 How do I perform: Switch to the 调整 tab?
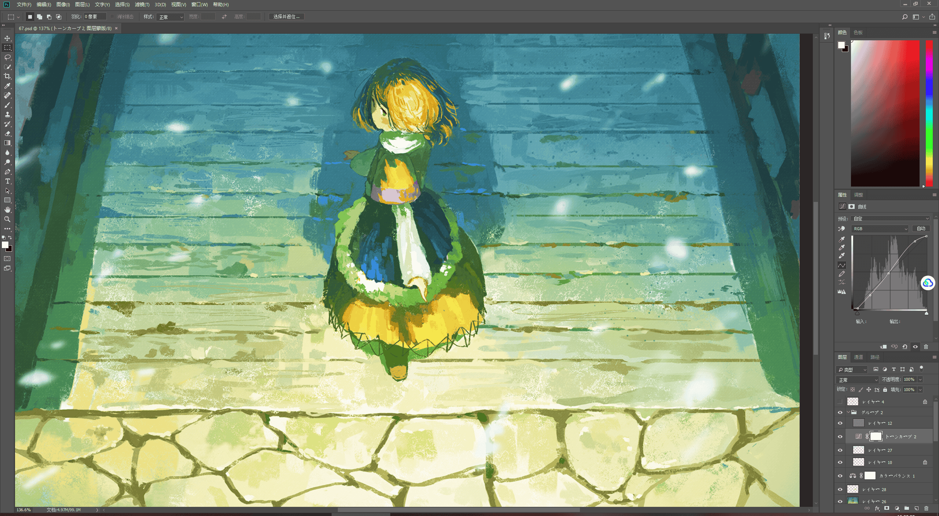click(x=858, y=195)
